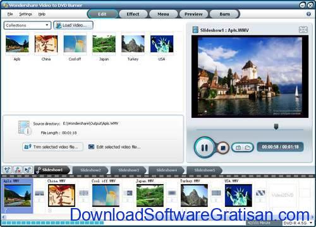Screen dimensions: 316x227
Task: Select the Slideshow4 title tab
Action: click(167, 170)
